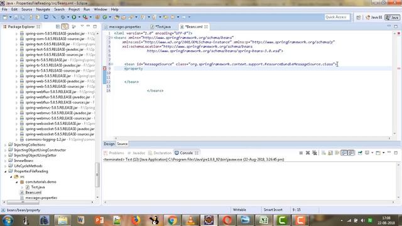Switch to the Design tab of XML editor
This screenshot has width=402, height=226.
click(x=109, y=144)
